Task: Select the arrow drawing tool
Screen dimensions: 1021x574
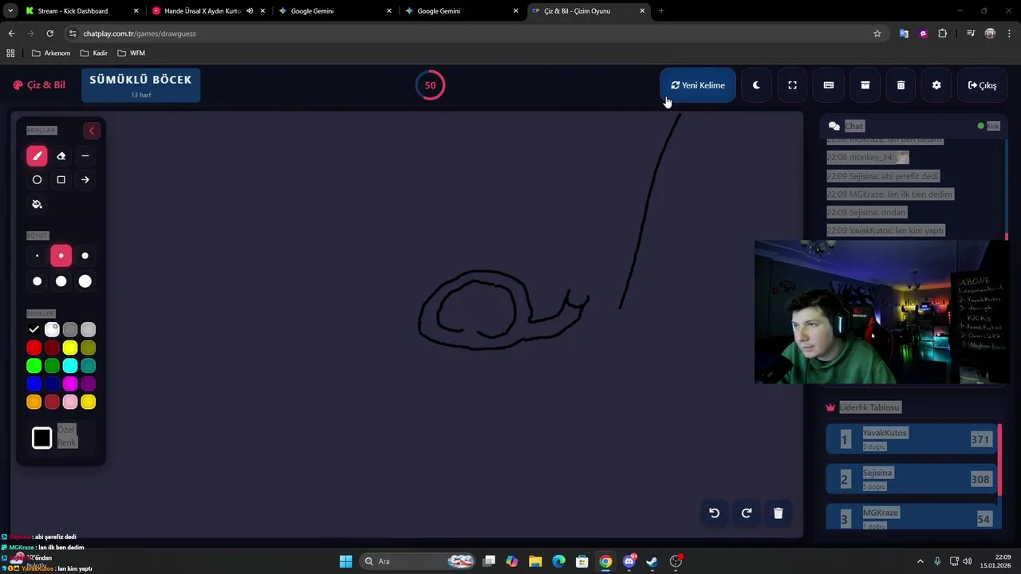Action: (x=85, y=180)
